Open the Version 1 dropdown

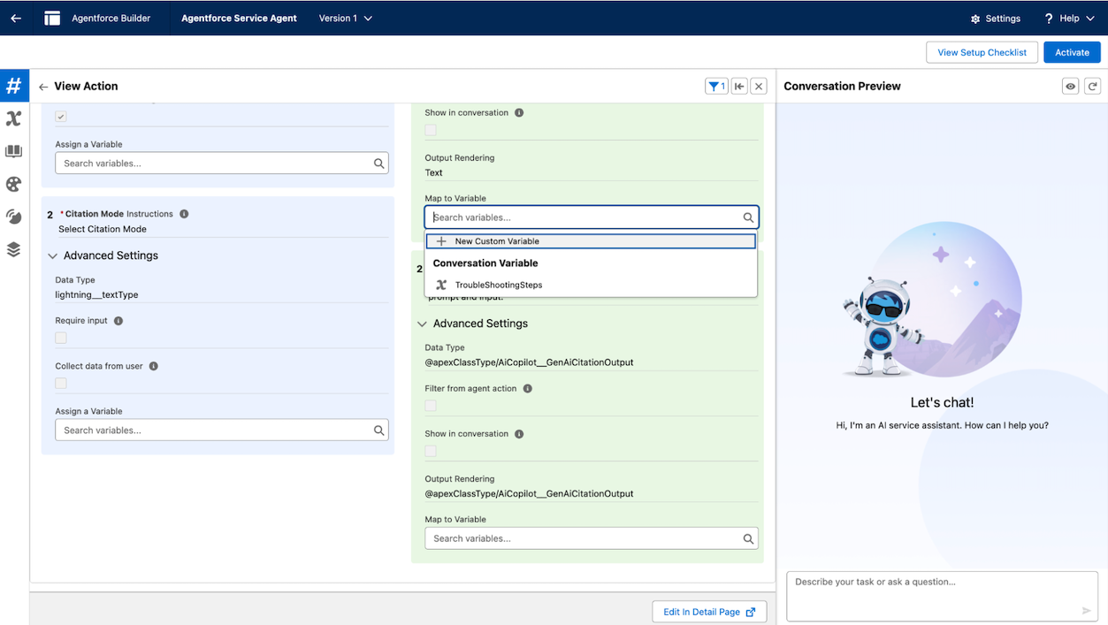pos(345,18)
